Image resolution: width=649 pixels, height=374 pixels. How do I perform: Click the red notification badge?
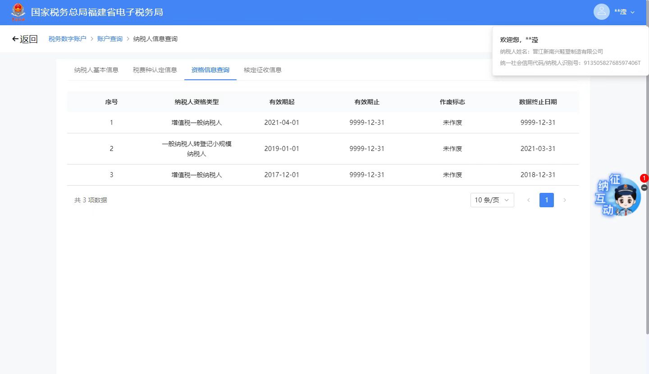point(644,178)
